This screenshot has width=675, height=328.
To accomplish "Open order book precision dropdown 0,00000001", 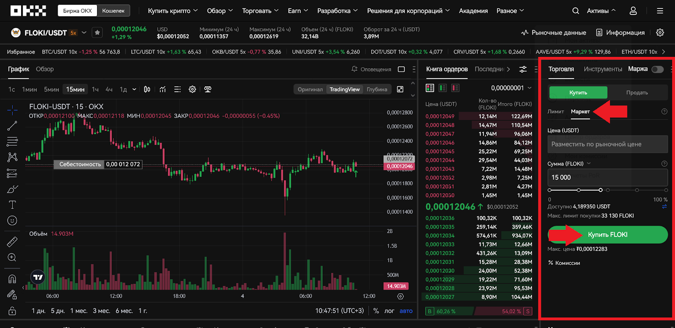I will pos(511,88).
